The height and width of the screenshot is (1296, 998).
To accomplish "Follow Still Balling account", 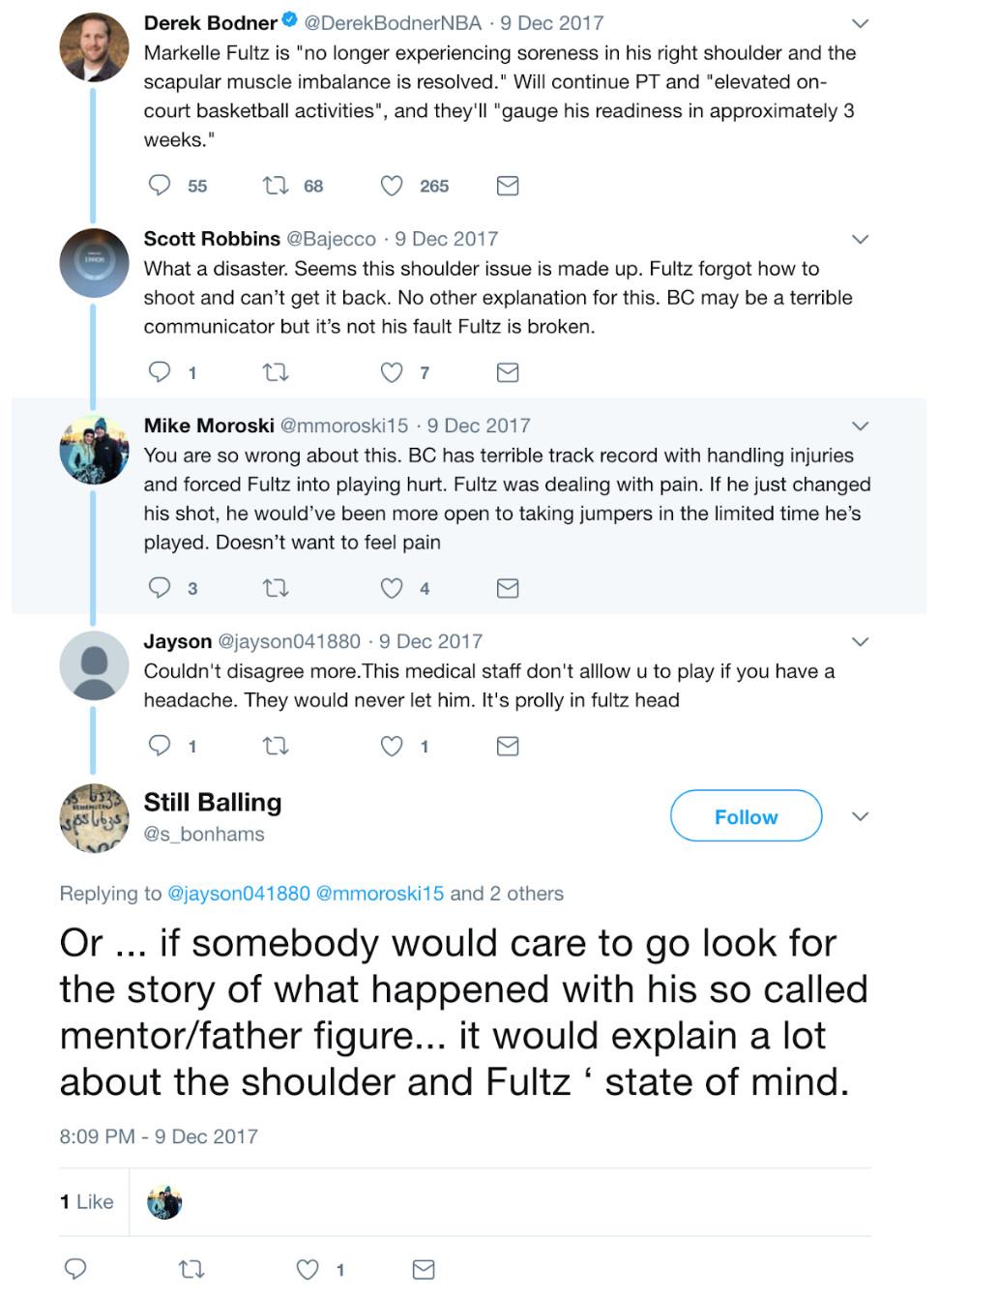I will [746, 817].
